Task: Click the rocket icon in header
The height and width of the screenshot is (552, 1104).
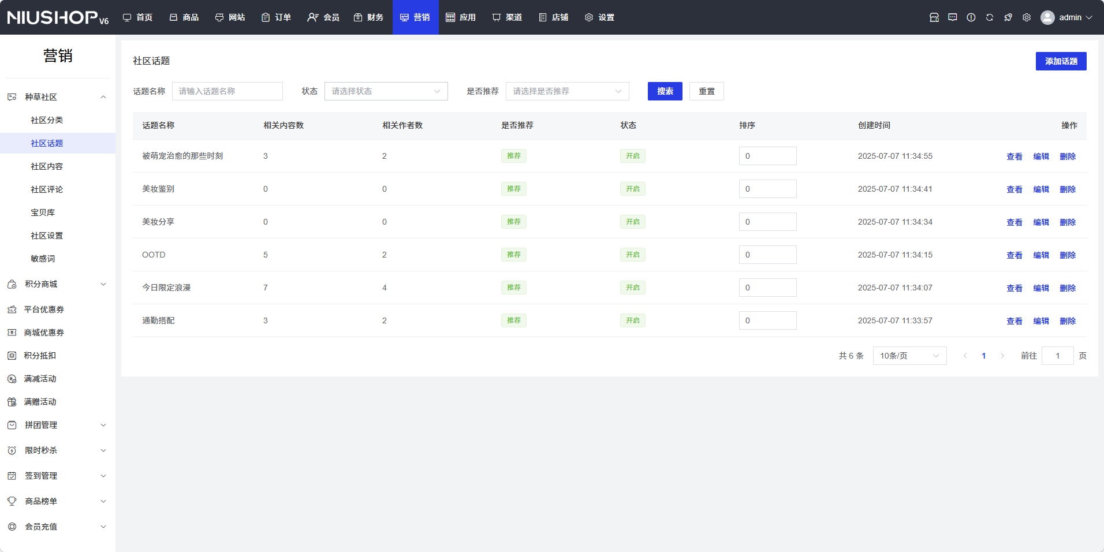Action: [x=1008, y=17]
